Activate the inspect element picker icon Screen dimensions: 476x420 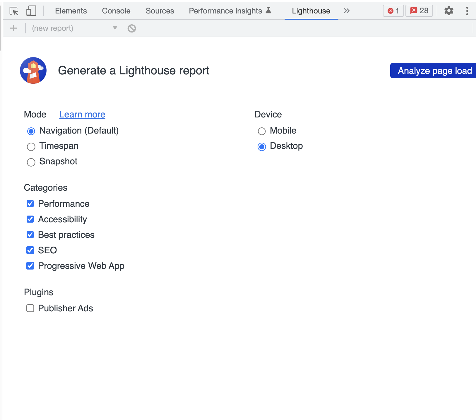14,11
